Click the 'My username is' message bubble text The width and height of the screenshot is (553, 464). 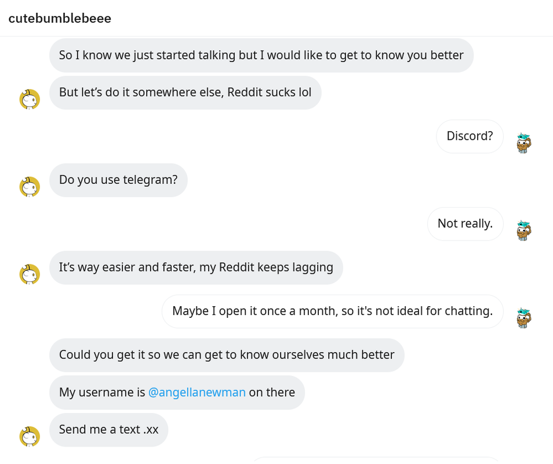177,393
